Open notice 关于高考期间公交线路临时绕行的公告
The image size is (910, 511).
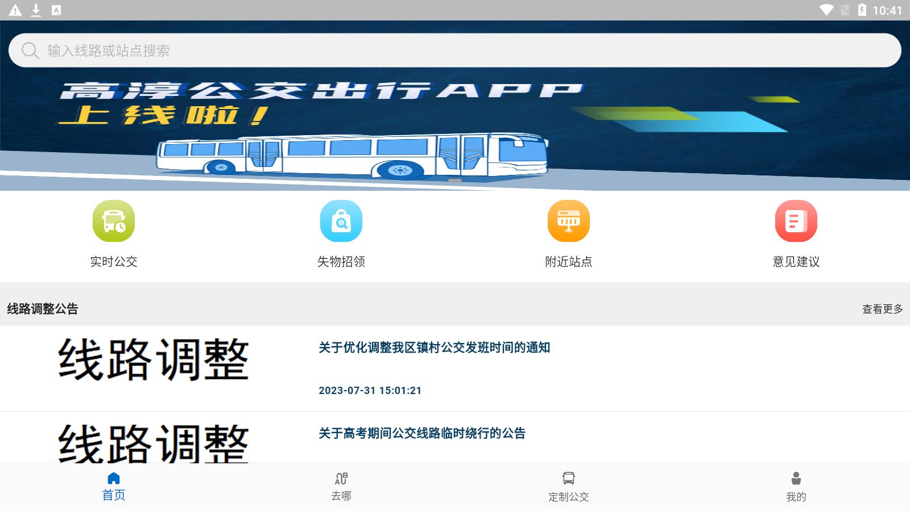point(421,433)
